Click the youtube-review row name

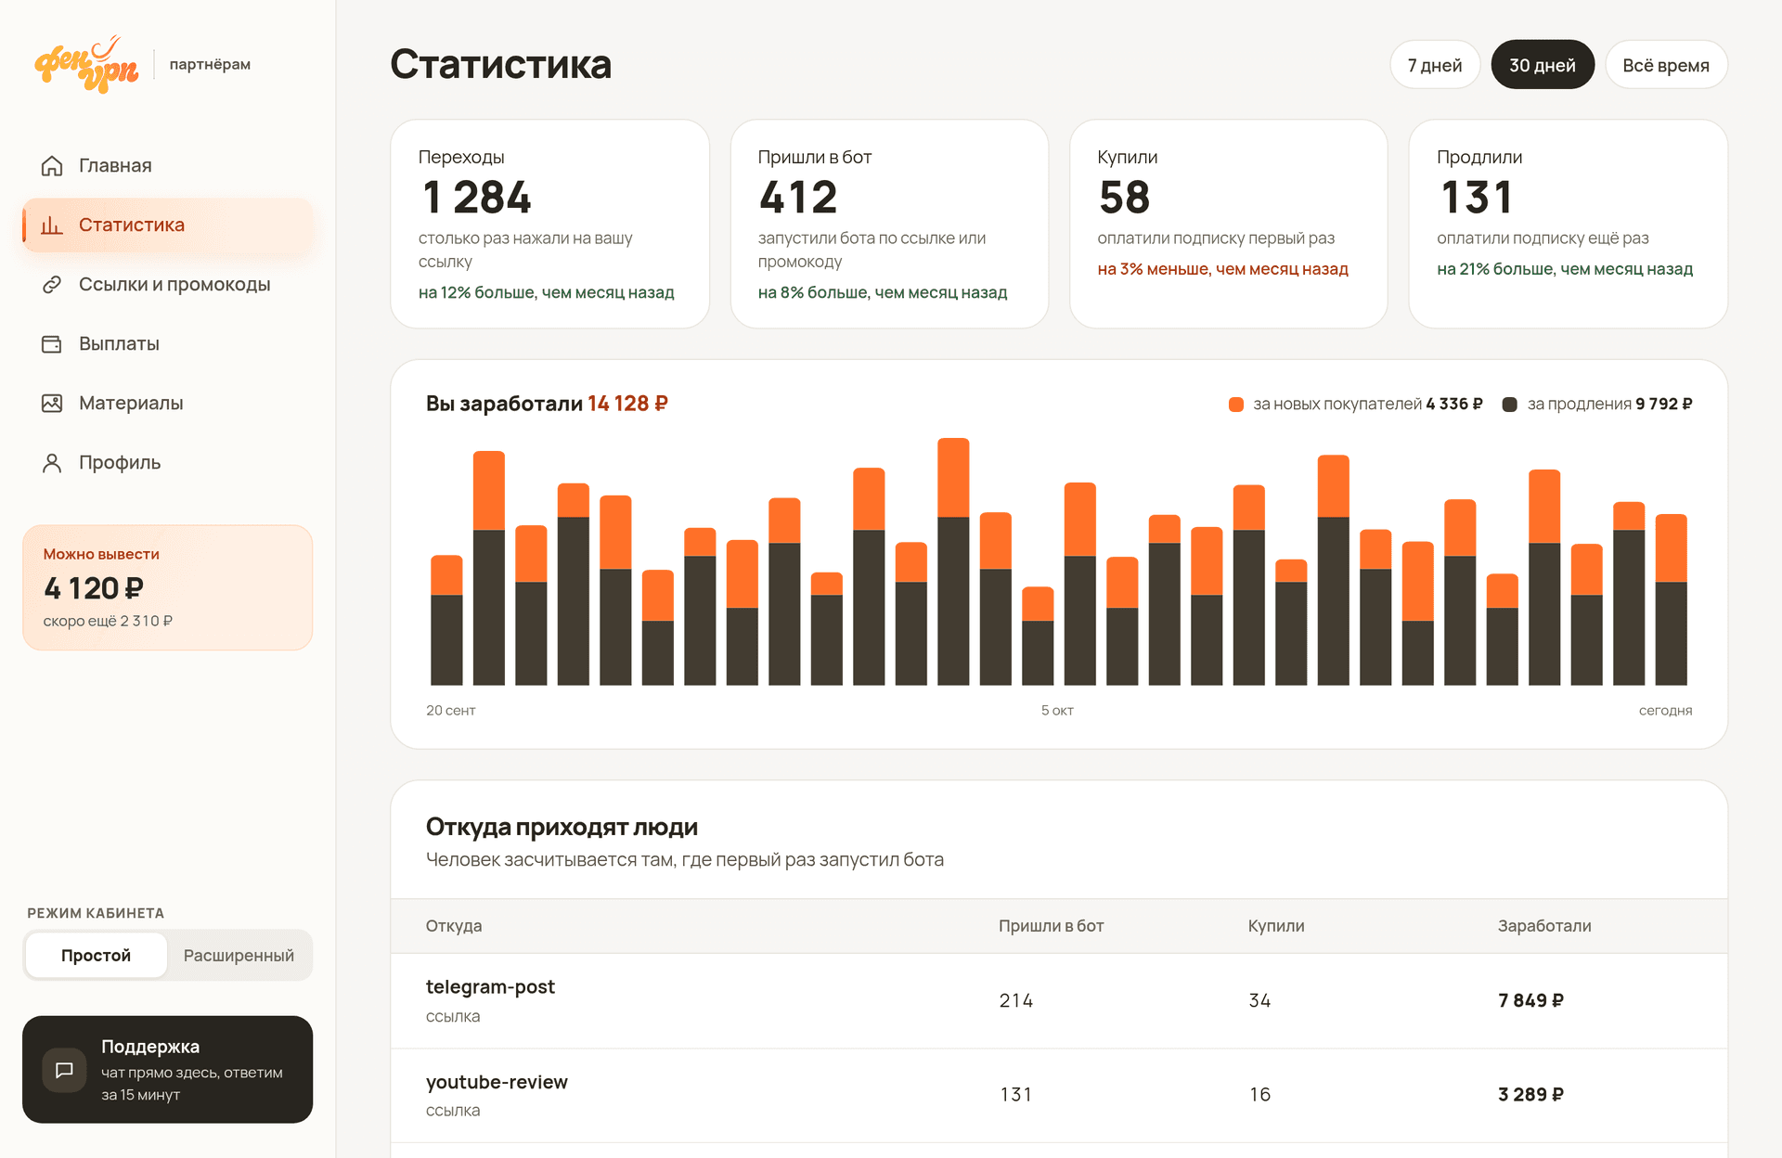(497, 1082)
